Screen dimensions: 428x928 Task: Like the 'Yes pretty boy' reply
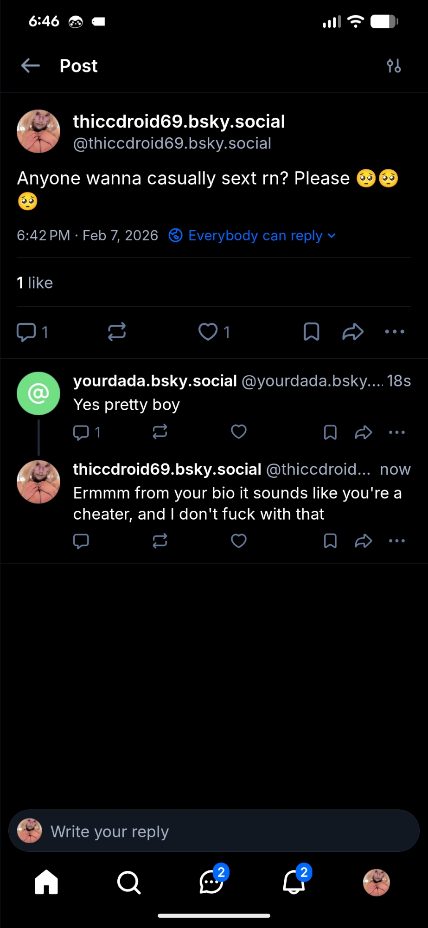[x=239, y=432]
